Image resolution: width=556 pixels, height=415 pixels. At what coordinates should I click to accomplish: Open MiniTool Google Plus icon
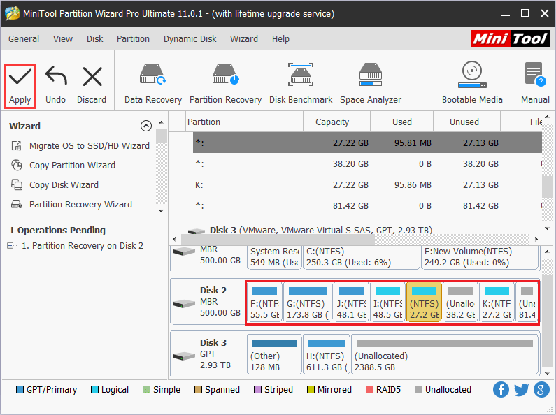(541, 390)
